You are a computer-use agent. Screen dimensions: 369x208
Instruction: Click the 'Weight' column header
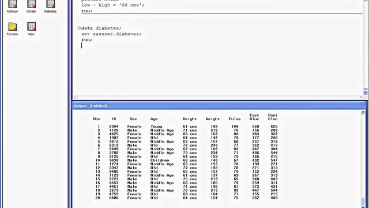tap(213, 119)
